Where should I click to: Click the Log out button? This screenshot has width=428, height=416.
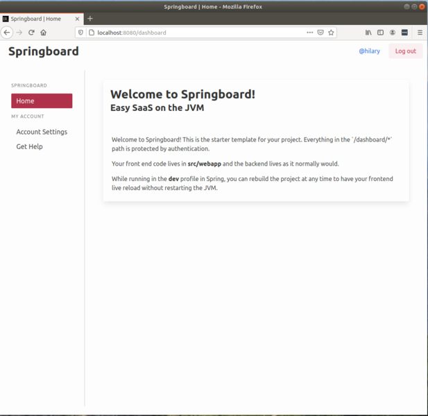pos(406,51)
